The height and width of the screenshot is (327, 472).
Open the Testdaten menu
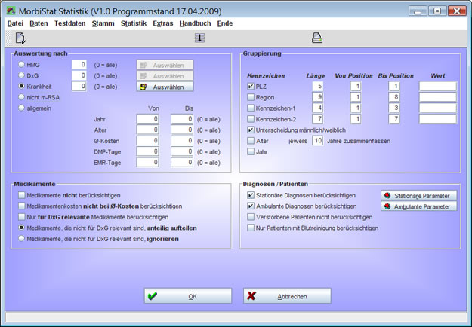point(69,23)
